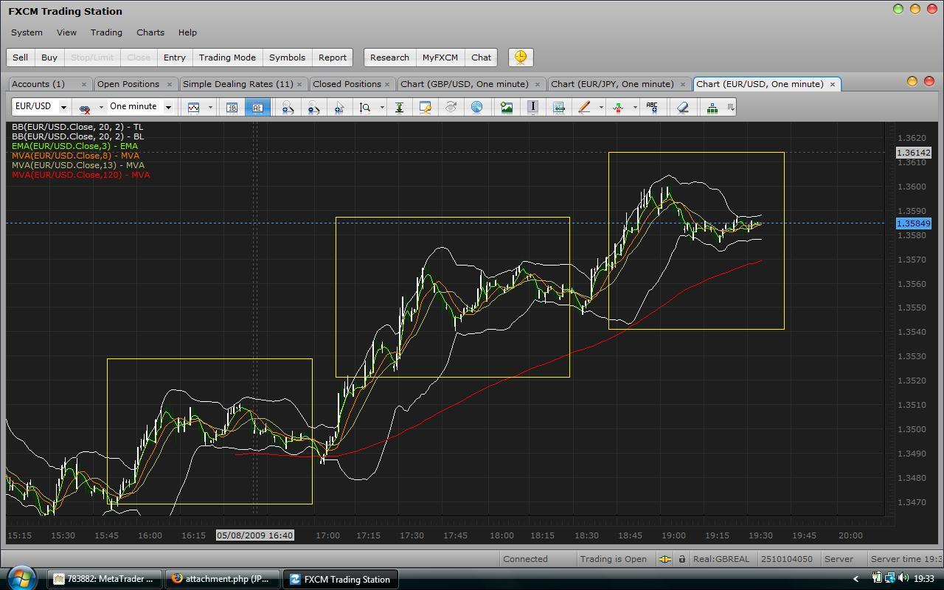Viewport: 944px width, 590px height.
Task: Click the yellow round icon beside Chat
Action: coord(521,58)
